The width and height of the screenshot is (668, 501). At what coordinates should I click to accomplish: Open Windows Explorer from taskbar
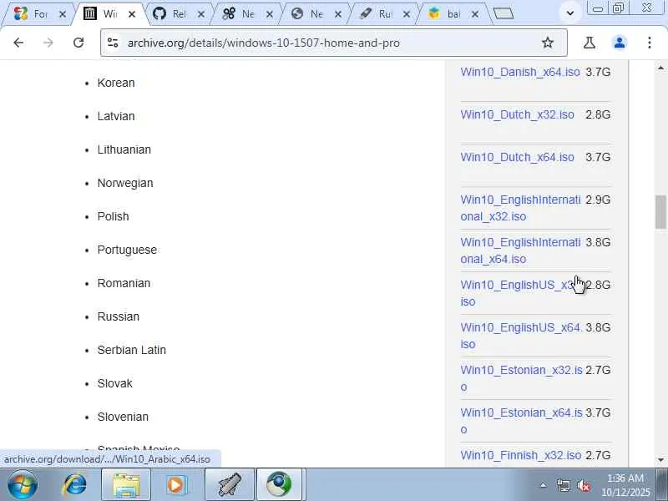click(126, 485)
